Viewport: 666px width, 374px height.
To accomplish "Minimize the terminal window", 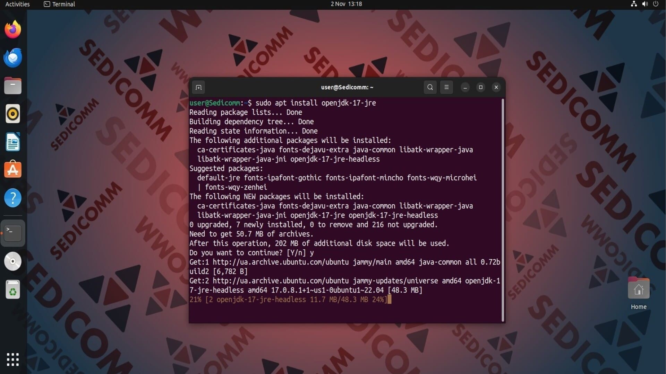I will [x=465, y=87].
